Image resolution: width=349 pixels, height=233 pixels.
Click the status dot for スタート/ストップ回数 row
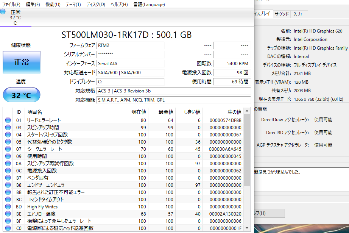[x=8, y=134]
